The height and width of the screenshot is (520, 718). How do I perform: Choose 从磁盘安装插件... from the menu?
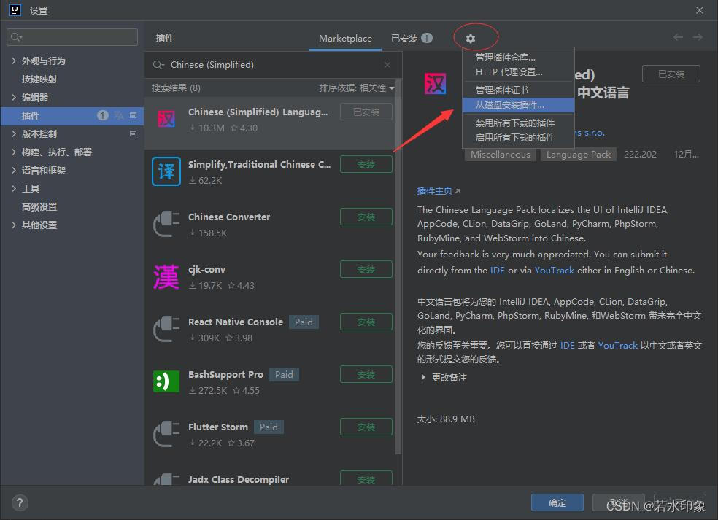coord(518,105)
